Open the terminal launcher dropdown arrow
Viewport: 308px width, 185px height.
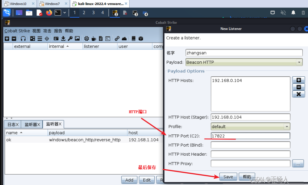click(x=65, y=13)
